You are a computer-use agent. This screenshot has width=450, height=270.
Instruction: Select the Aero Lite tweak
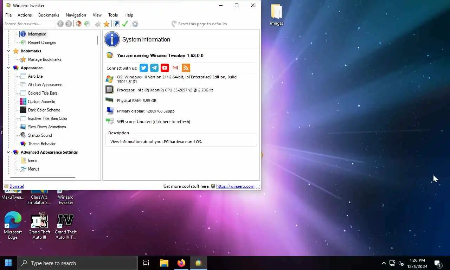coord(35,76)
